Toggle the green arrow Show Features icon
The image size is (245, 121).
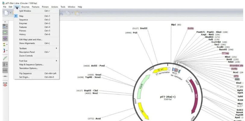tap(5, 33)
